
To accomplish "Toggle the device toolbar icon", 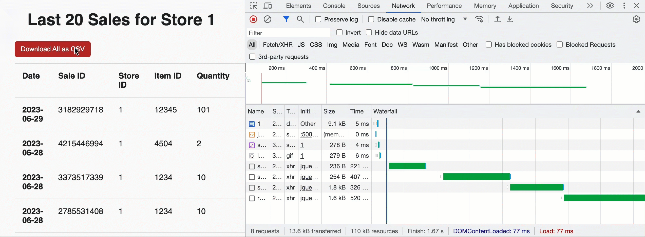I will [x=268, y=6].
